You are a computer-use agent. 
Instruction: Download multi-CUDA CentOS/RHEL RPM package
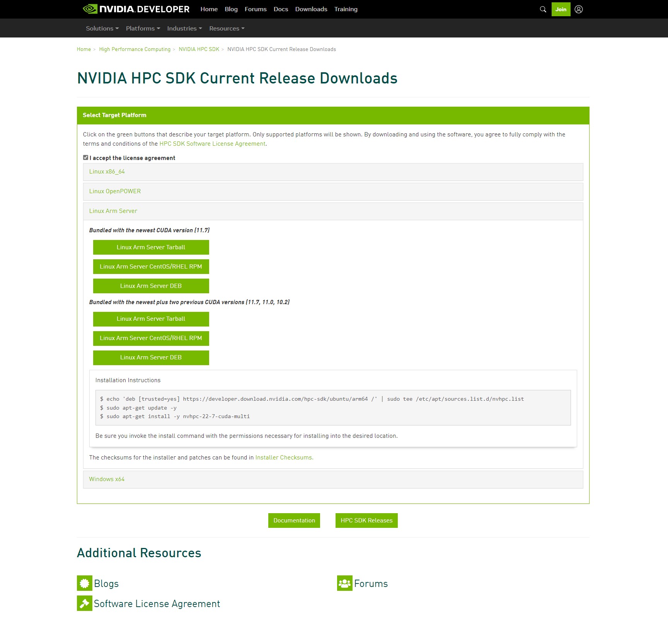151,338
